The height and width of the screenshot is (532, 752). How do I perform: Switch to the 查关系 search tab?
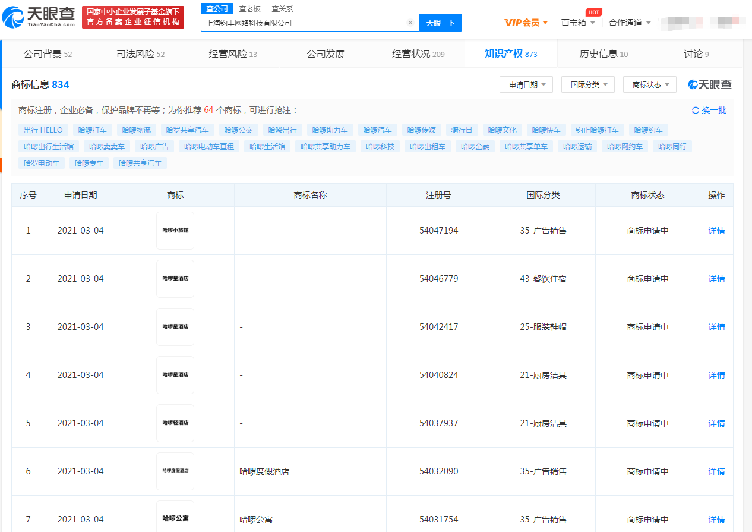[282, 8]
